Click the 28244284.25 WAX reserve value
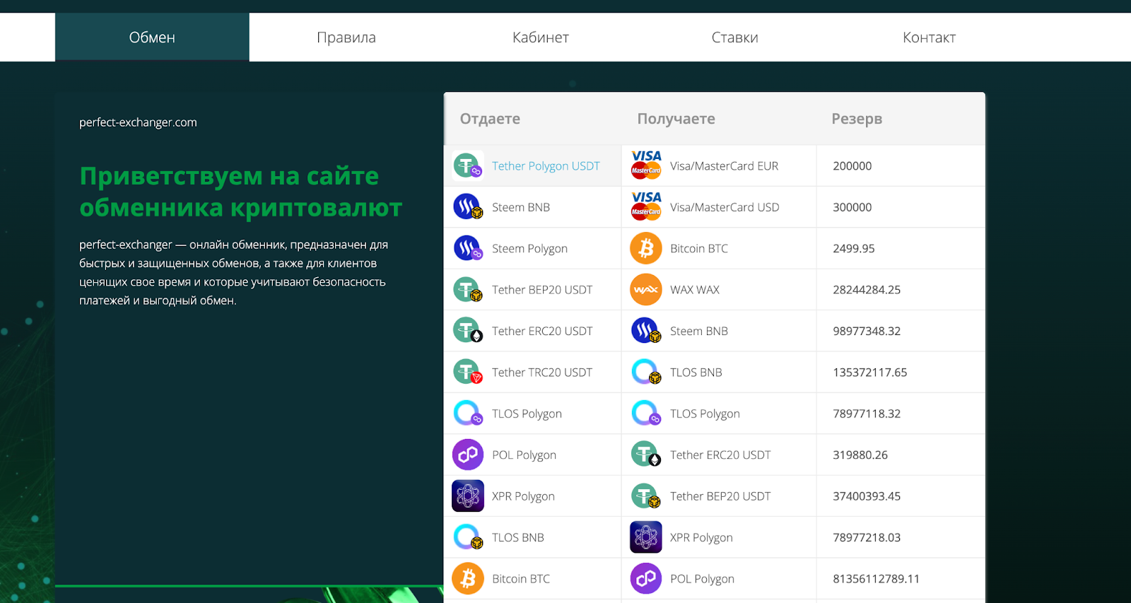This screenshot has width=1131, height=603. (866, 290)
